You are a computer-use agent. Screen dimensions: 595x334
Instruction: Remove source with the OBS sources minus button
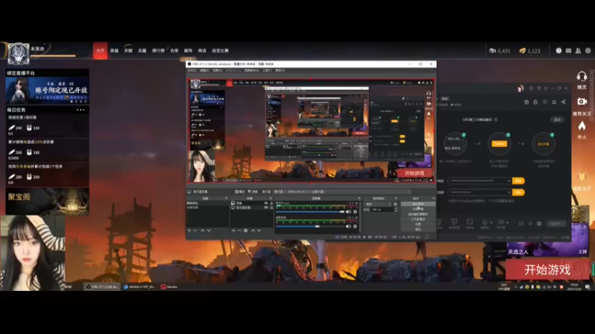point(239,230)
